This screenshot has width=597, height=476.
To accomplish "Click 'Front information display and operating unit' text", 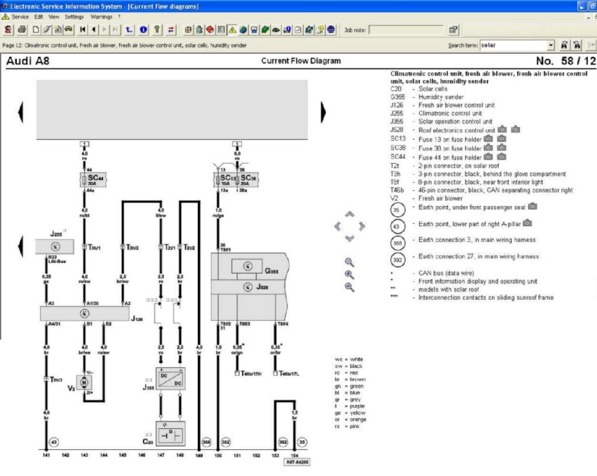I will 478,281.
